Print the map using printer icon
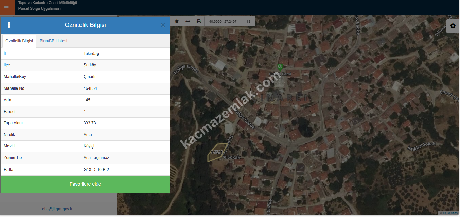Screen dimensions: 460x217 (x=199, y=21)
